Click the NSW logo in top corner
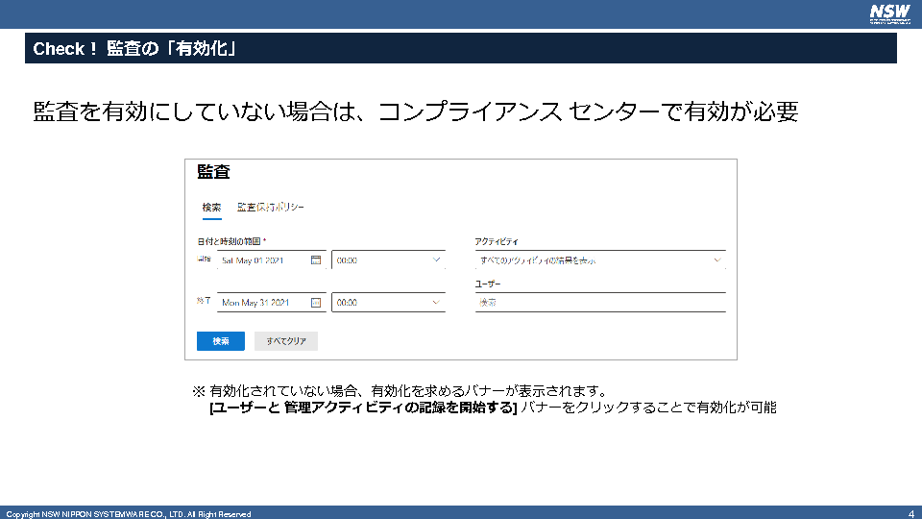The image size is (922, 519). coord(888,12)
